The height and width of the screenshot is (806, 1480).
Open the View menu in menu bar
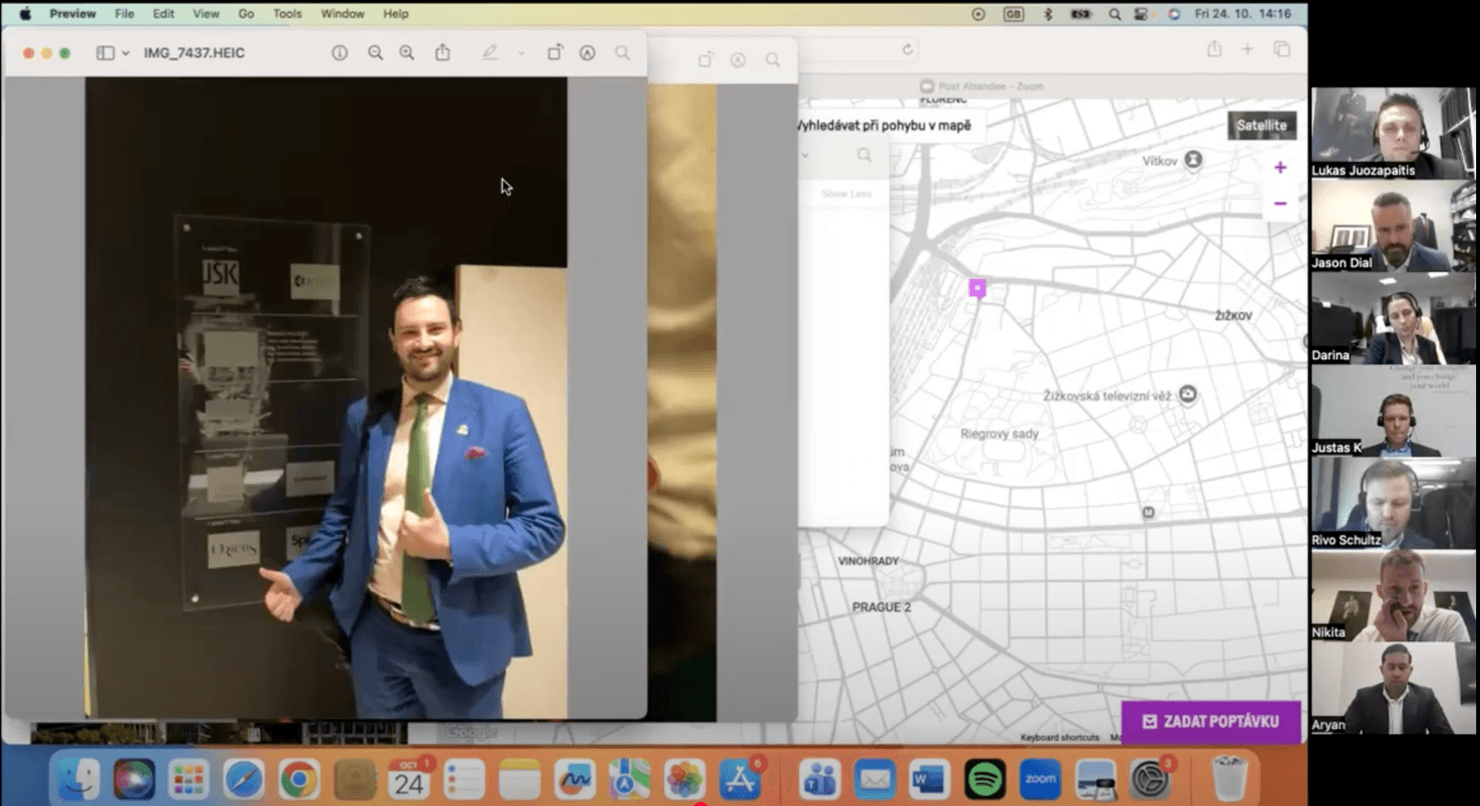point(205,14)
